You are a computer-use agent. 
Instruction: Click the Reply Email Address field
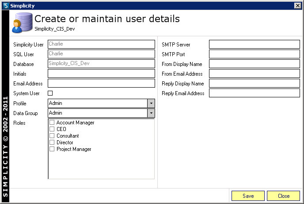tap(255, 93)
